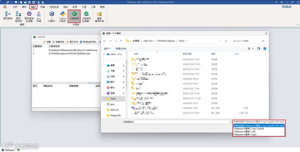Switch to the 工程 ribbon tab
Screen dimensions: 300x152
pos(84,7)
